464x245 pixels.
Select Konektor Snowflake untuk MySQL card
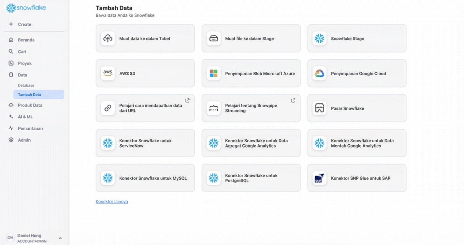(x=145, y=178)
